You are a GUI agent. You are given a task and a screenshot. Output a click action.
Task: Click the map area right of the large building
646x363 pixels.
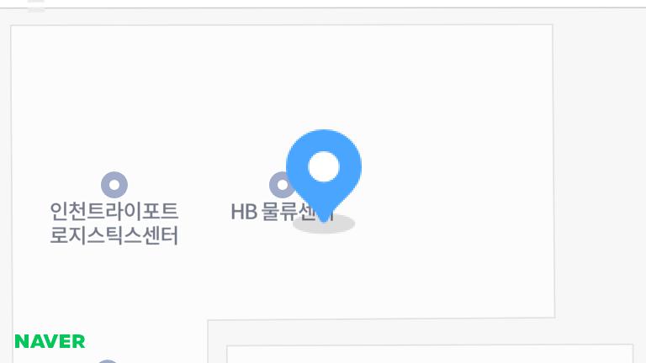pos(601,165)
